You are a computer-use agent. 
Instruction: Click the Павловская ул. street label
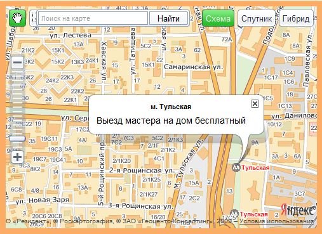[307, 60]
